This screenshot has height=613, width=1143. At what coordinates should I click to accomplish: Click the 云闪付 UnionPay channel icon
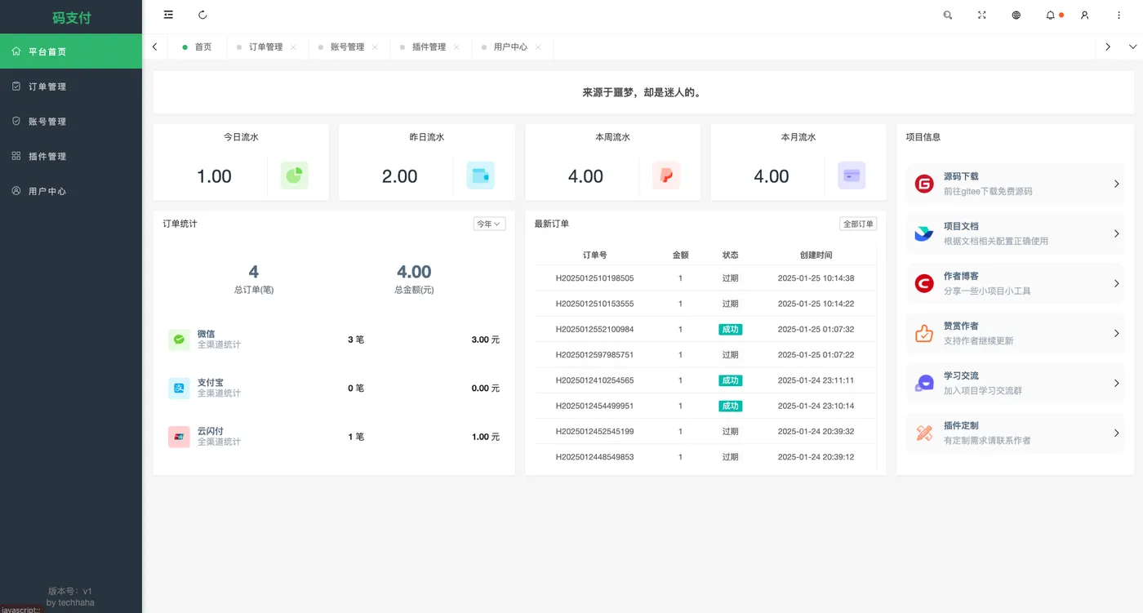tap(179, 437)
